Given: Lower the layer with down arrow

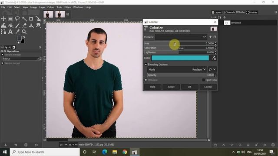Looking at the screenshot, I should (232, 145).
